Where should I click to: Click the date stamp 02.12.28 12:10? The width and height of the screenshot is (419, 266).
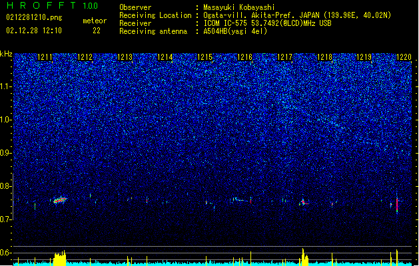tap(34, 31)
